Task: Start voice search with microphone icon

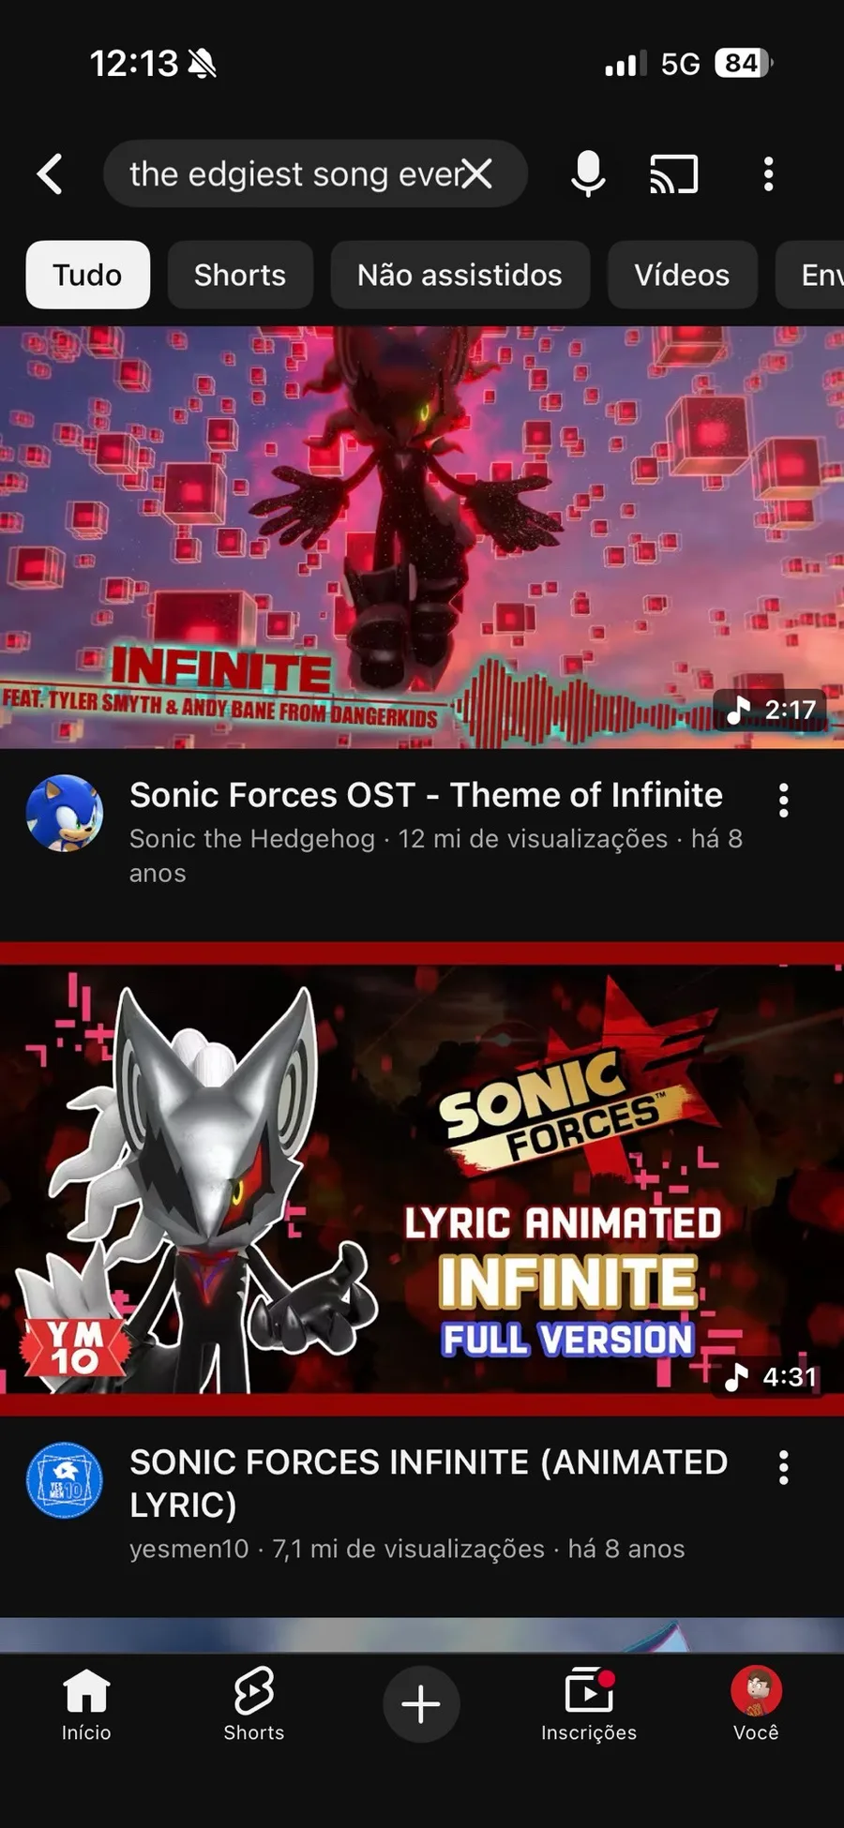Action: point(588,173)
